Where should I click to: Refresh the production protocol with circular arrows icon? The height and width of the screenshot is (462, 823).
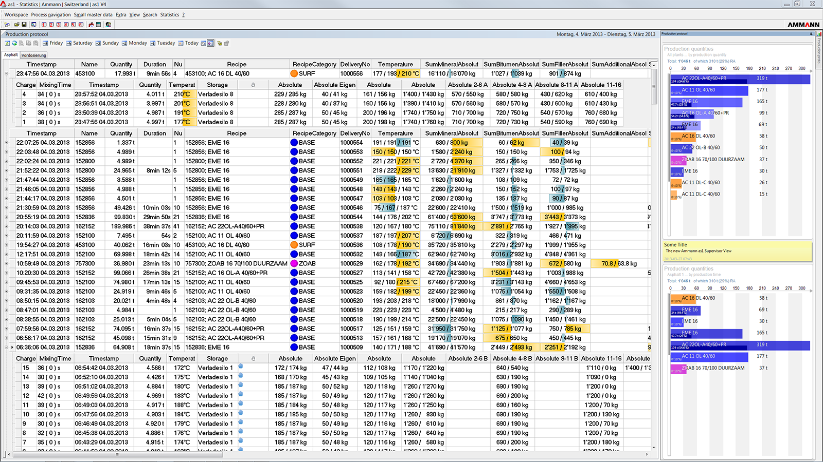(14, 43)
